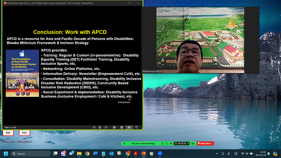
Task: Click the phone icon on Zoom sharing bar
Action: point(124,144)
